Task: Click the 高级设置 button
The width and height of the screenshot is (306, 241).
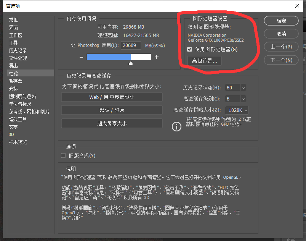Action: (x=204, y=60)
